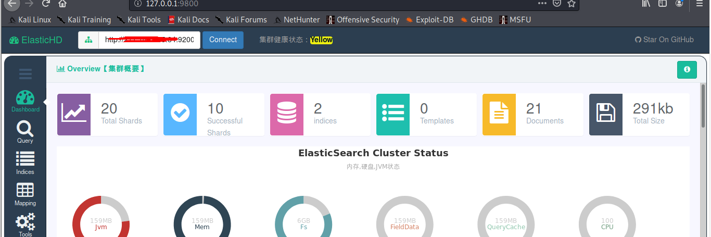
Task: Open the NetHunter bookmark
Action: [x=297, y=20]
